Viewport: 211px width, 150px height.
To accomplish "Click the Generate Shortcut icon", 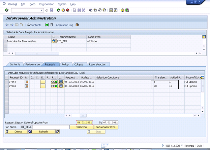I will [x=116, y=10].
